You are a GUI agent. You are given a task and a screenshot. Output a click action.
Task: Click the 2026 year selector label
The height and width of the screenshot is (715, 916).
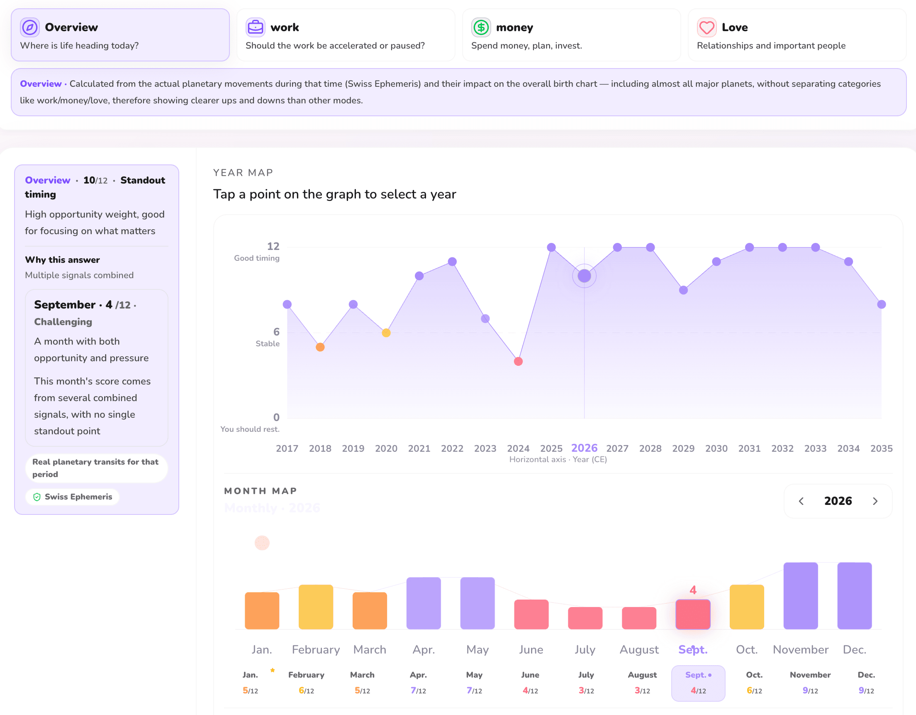click(838, 501)
